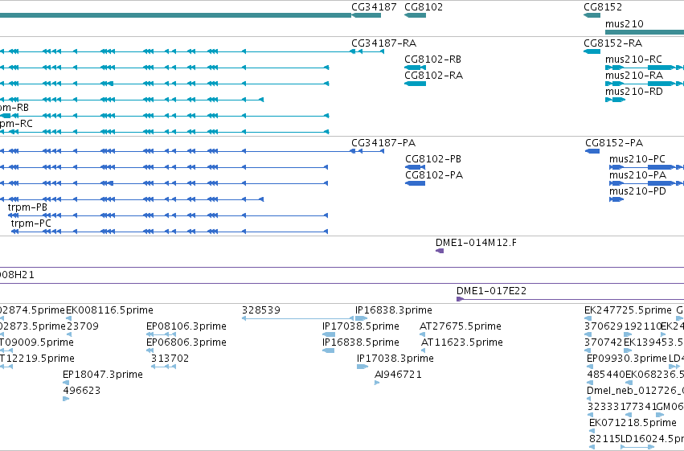Select the mus210-RA transcript label

pyautogui.click(x=634, y=76)
